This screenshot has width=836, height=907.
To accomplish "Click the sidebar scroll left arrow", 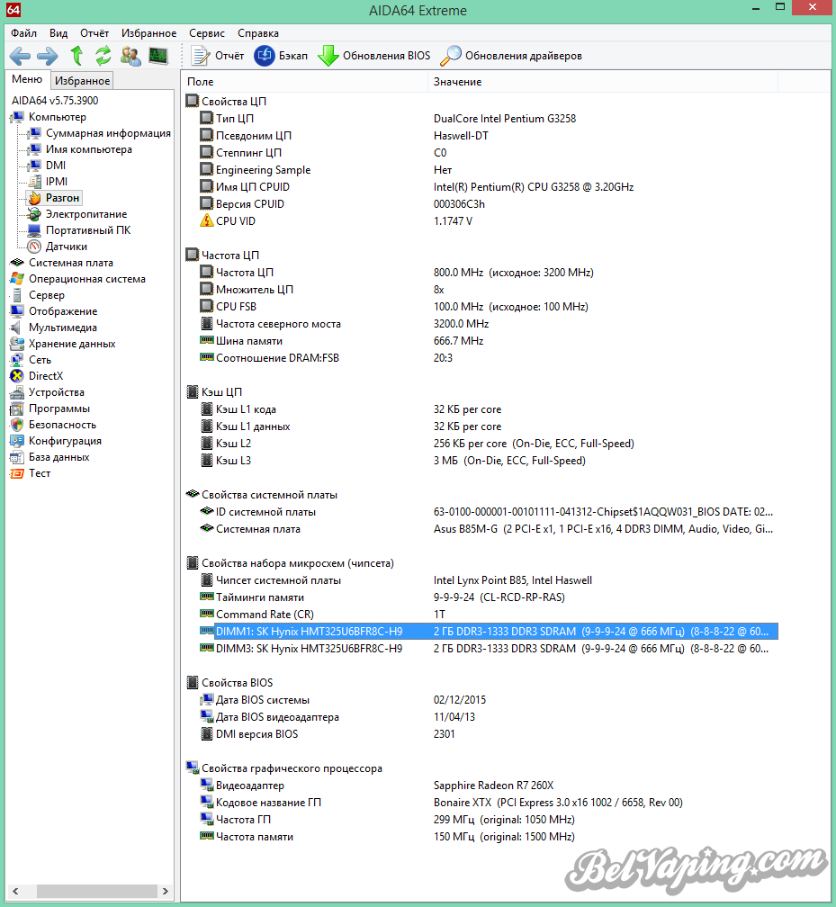I will point(15,891).
